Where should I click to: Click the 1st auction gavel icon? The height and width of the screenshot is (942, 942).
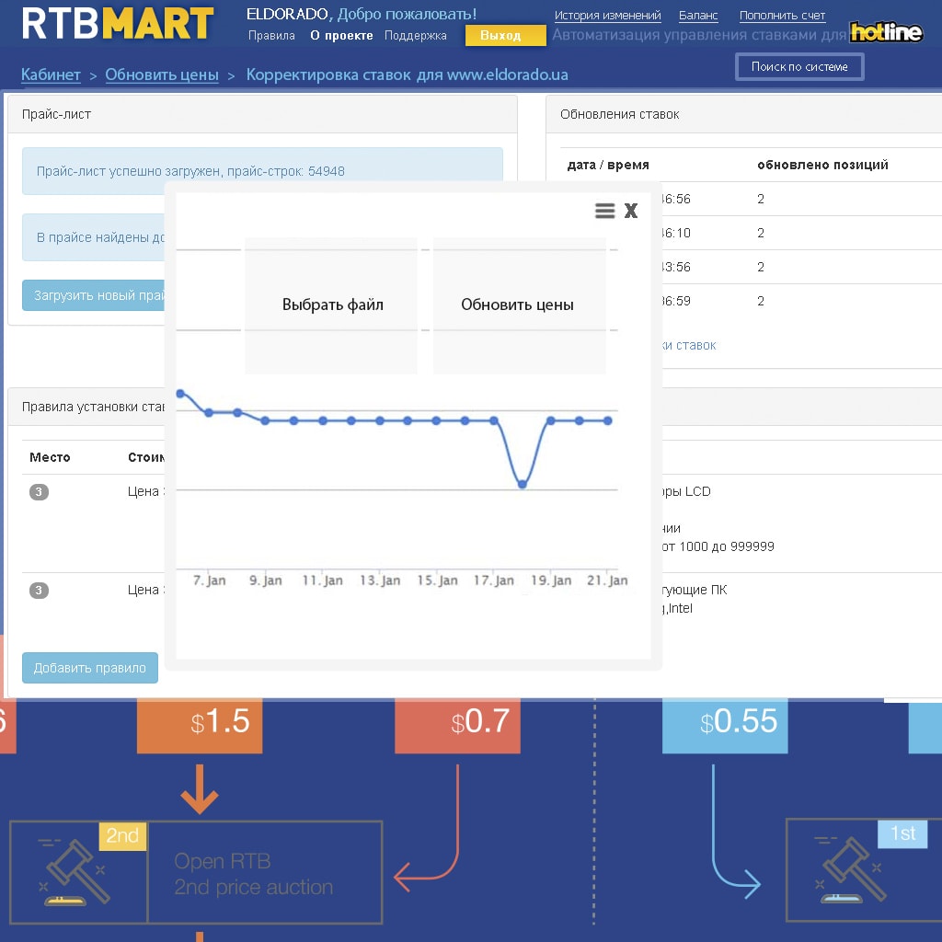(852, 869)
